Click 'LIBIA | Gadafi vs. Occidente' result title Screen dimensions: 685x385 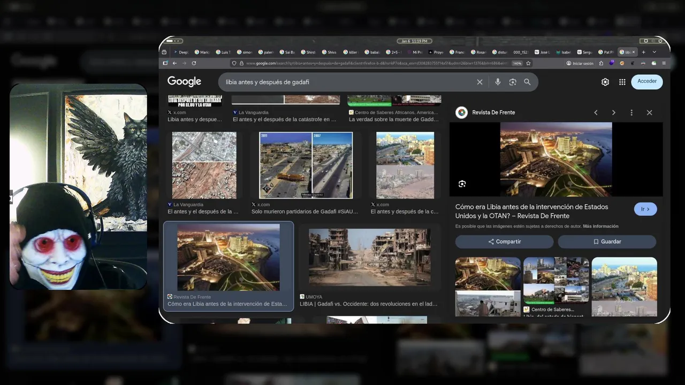click(368, 304)
